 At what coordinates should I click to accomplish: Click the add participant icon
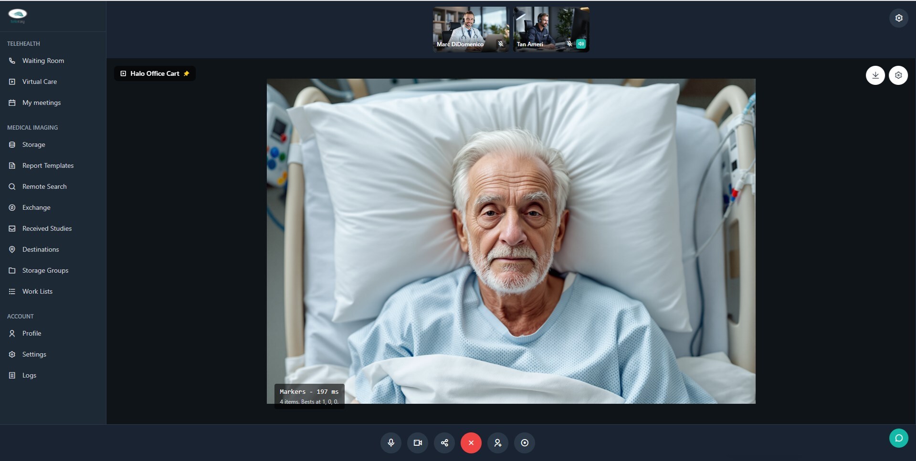pos(498,443)
